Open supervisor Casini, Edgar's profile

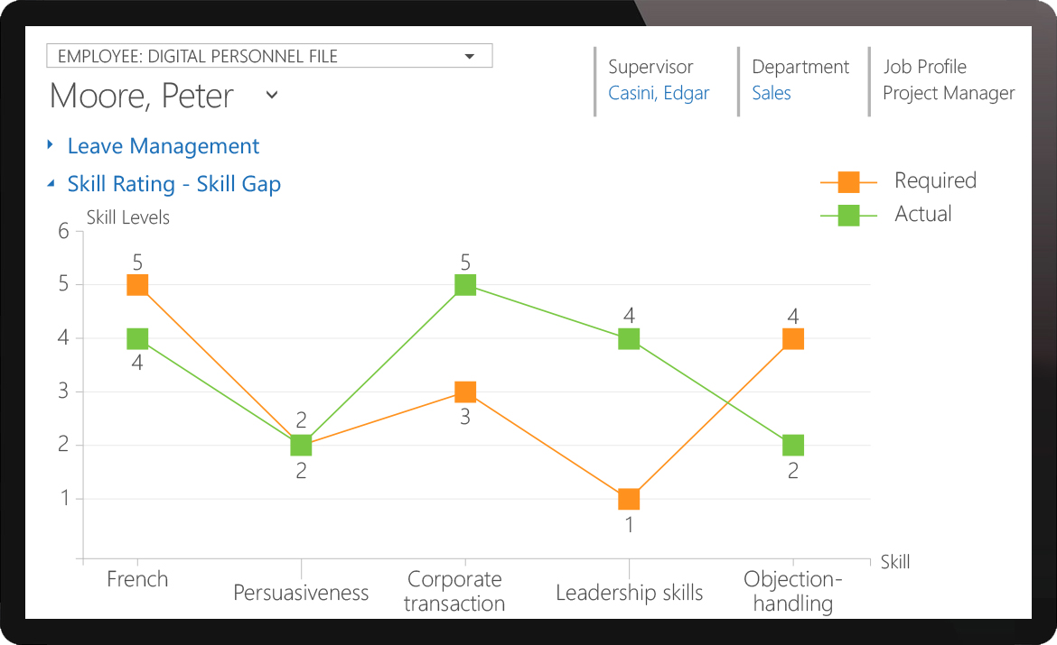659,92
